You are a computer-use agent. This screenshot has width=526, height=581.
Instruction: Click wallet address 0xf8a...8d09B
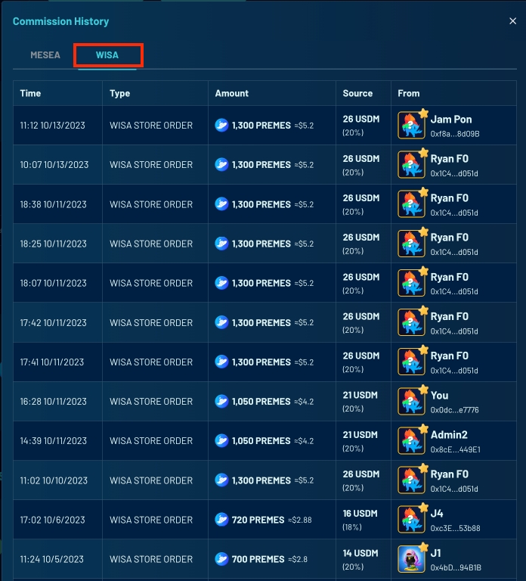pos(455,134)
